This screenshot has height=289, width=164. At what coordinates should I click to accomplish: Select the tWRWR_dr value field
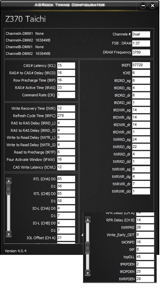tap(141, 184)
